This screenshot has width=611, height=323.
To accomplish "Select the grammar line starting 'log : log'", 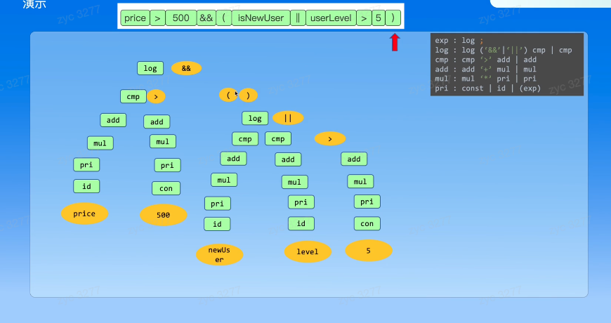I will tap(504, 51).
